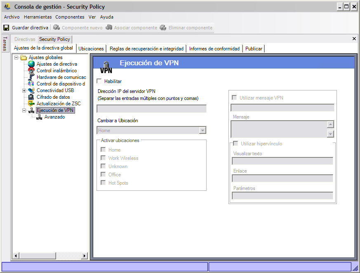Image resolution: width=360 pixels, height=273 pixels.
Task: Select the Security Policy tab
Action: (55, 39)
